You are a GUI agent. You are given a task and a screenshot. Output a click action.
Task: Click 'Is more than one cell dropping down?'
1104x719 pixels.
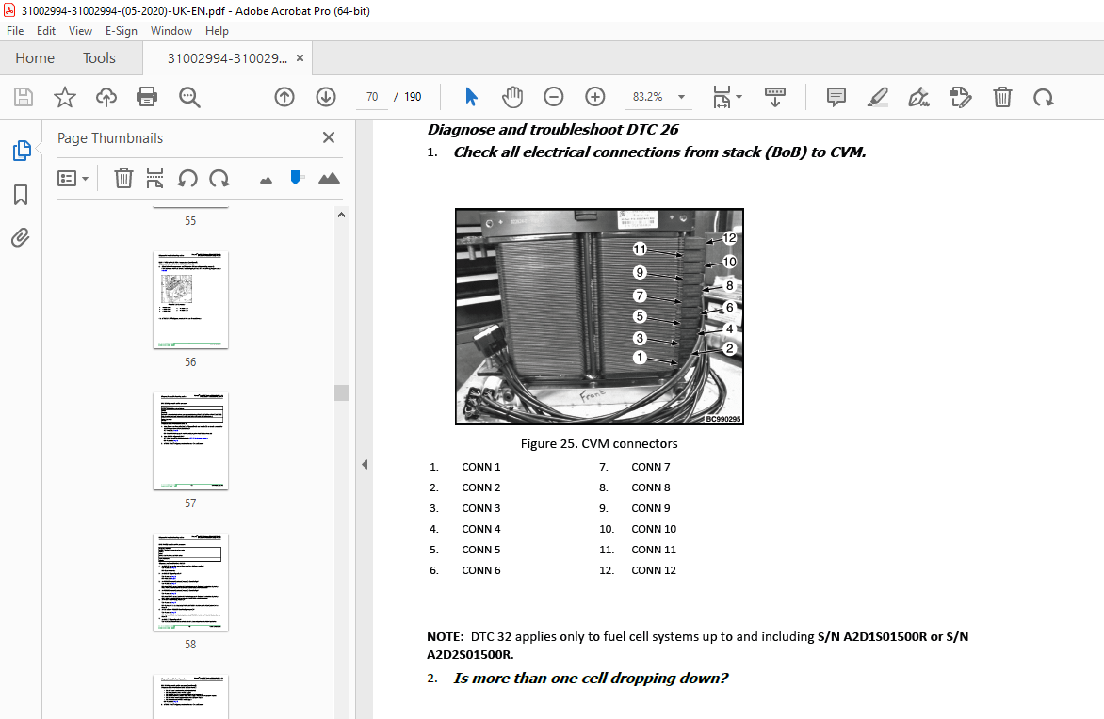pyautogui.click(x=591, y=679)
